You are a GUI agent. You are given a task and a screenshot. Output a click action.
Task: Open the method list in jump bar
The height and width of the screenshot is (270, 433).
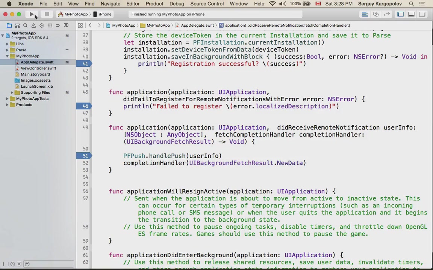coord(285,25)
